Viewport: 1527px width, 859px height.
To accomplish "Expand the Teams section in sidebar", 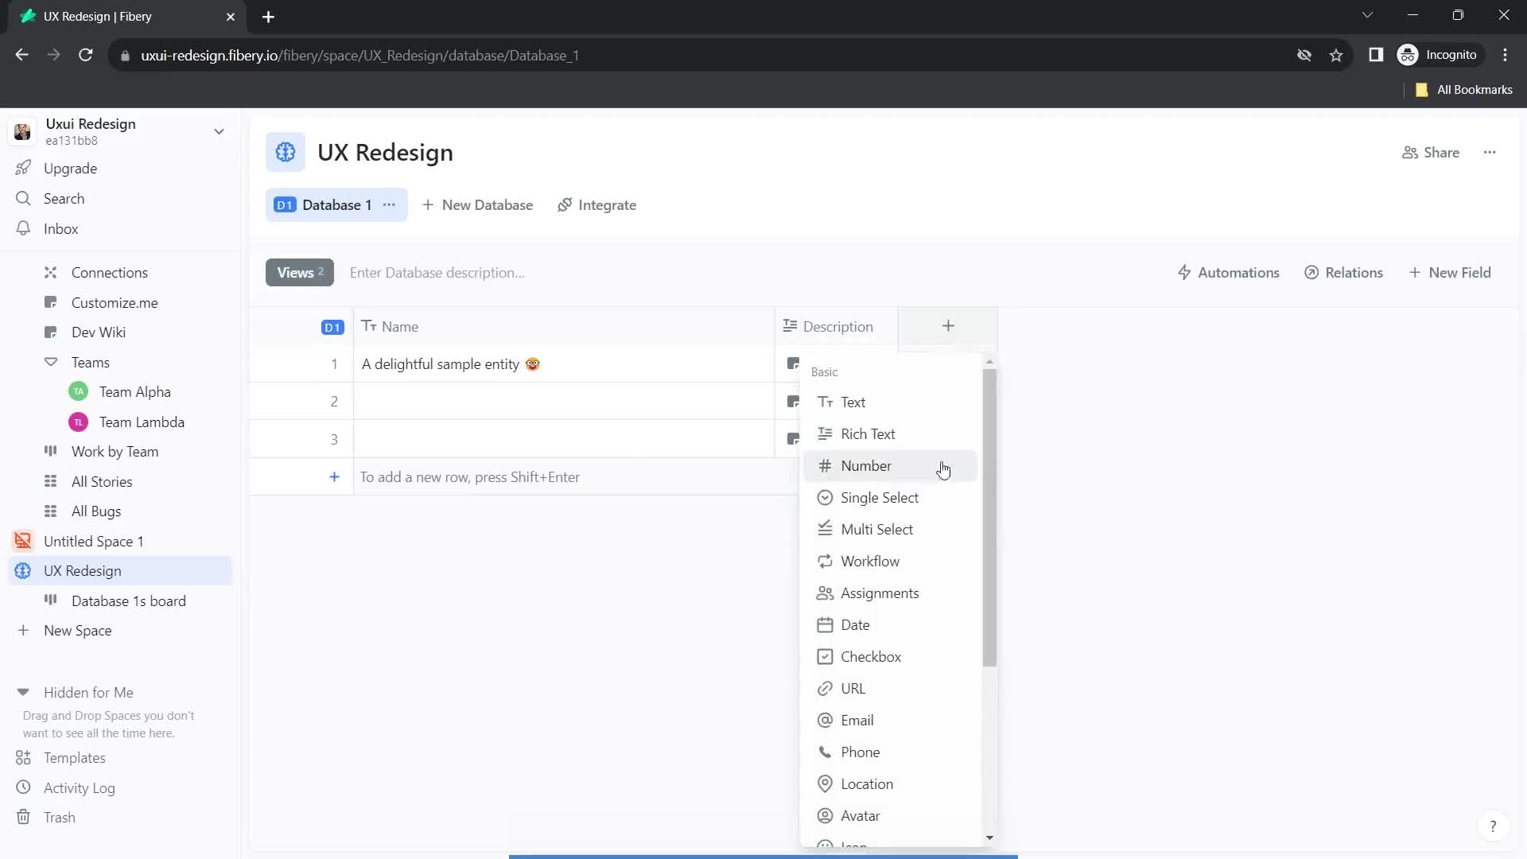I will [50, 362].
